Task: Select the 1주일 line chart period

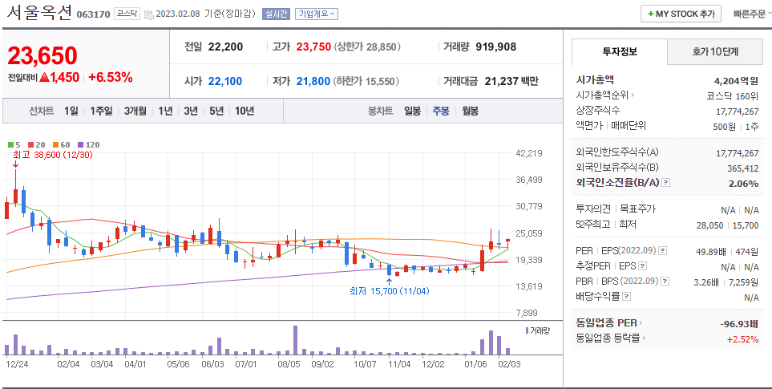Action: [101, 111]
